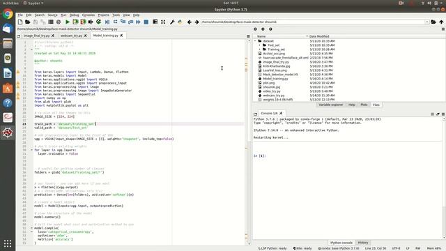Image resolution: width=446 pixels, height=251 pixels.
Task: Switch to the Plots pane tab
Action: click(x=364, y=105)
